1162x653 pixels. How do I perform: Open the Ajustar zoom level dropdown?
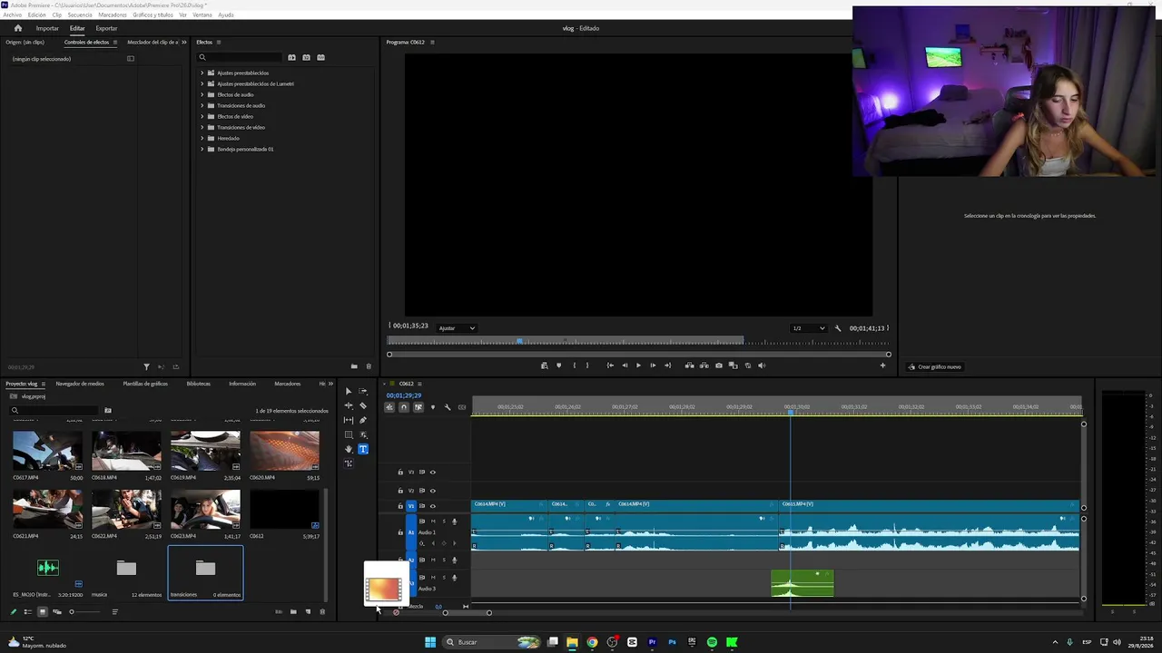click(x=457, y=328)
